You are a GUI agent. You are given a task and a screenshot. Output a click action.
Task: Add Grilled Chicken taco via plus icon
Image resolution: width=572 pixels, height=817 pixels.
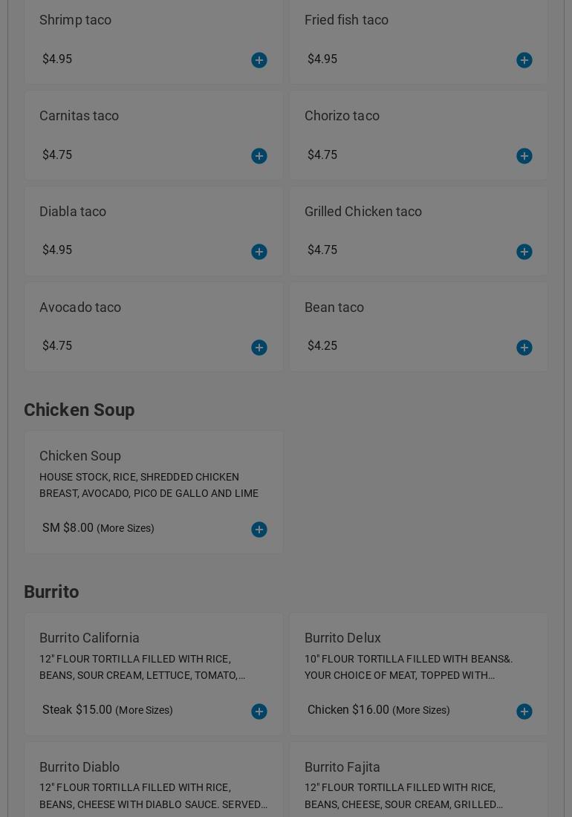tap(524, 252)
